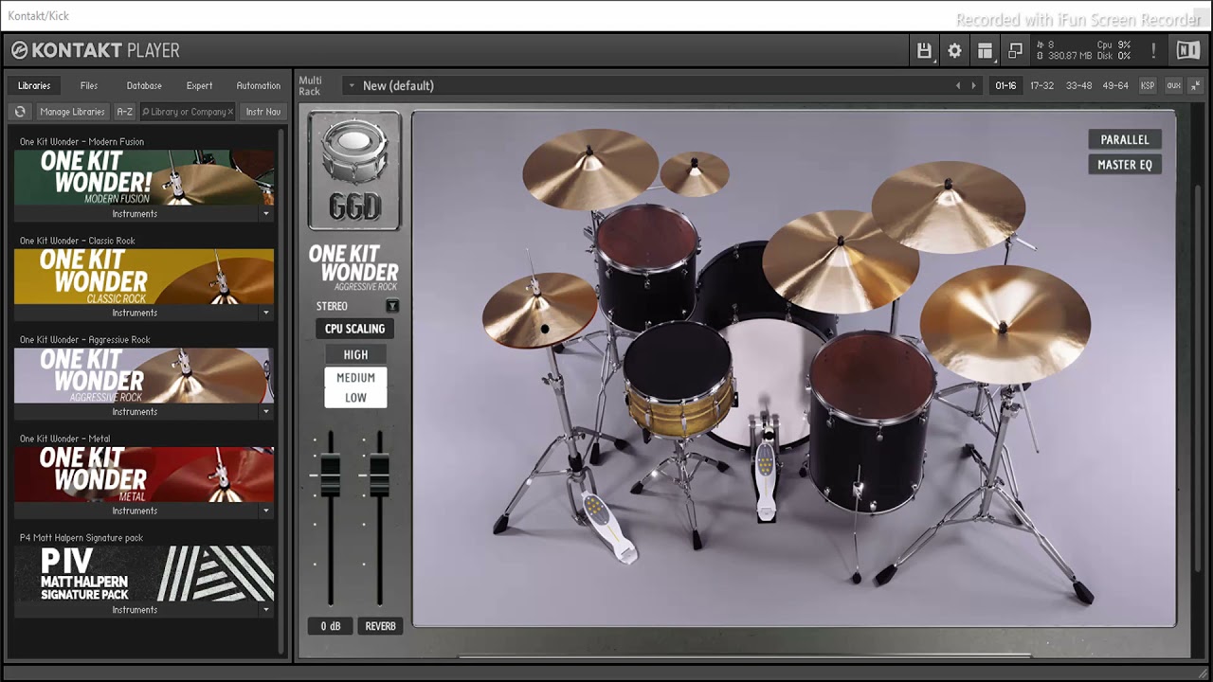
Task: Switch to the Database tab
Action: point(144,85)
